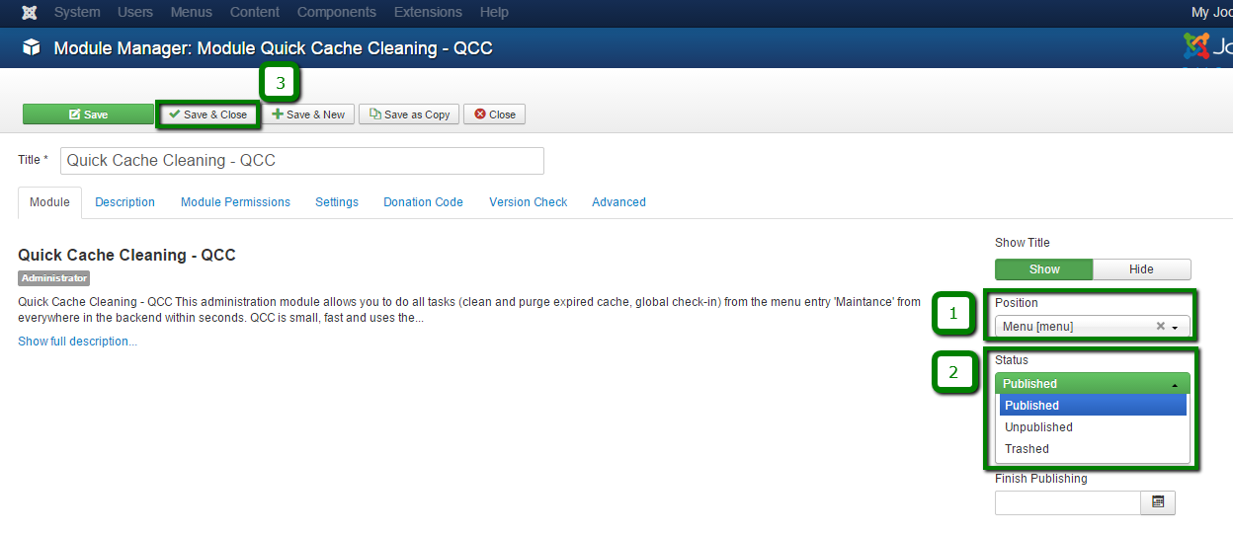The height and width of the screenshot is (534, 1233).
Task: Click Save & New button
Action: coord(308,114)
